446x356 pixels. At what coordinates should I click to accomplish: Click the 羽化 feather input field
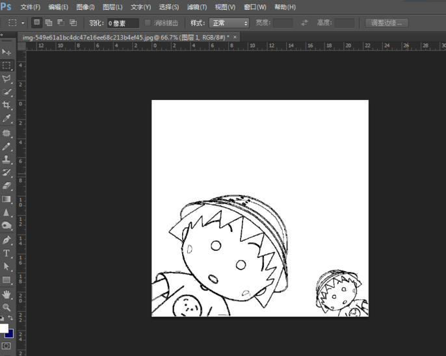tap(123, 23)
